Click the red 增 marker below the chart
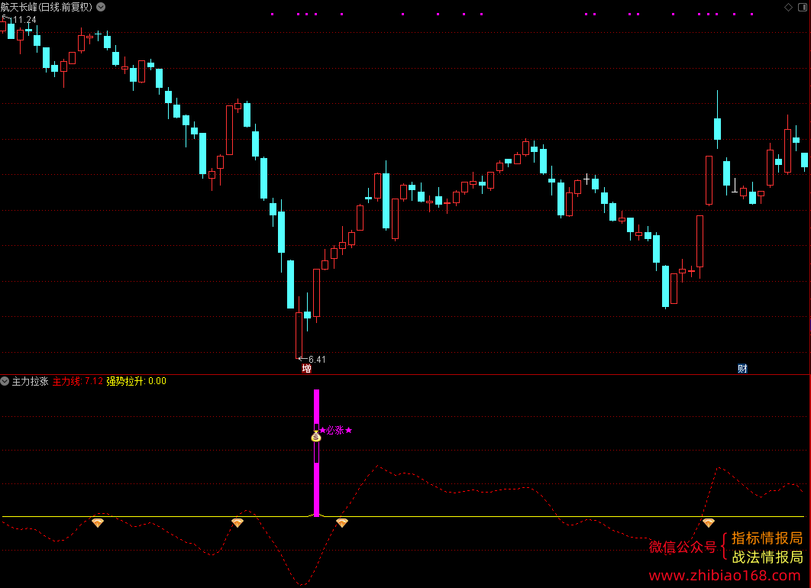 tap(307, 368)
